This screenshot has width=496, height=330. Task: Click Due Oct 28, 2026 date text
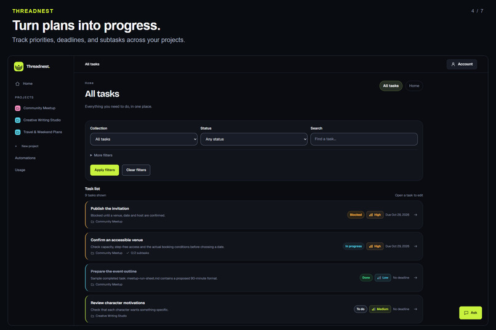398,214
